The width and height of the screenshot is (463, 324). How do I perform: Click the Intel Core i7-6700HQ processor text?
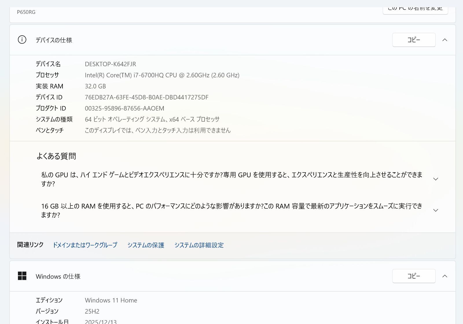(x=162, y=75)
